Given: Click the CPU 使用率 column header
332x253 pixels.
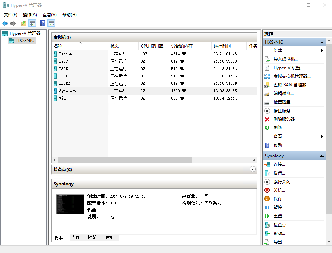Looking at the screenshot, I should tap(154, 46).
